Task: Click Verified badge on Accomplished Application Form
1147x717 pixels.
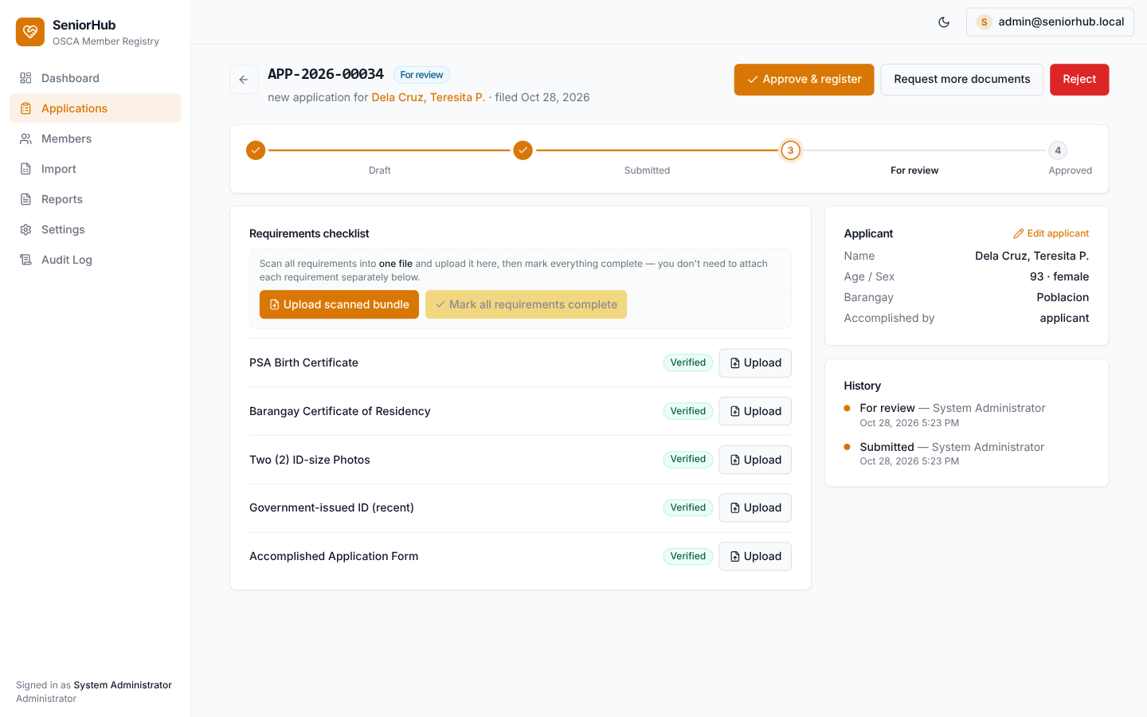Action: pos(688,556)
